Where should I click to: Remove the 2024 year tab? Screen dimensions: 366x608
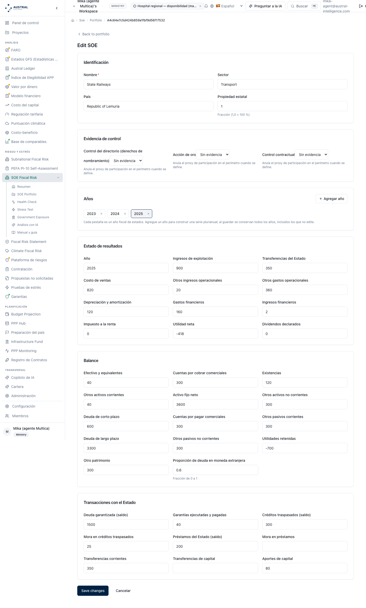(x=125, y=214)
